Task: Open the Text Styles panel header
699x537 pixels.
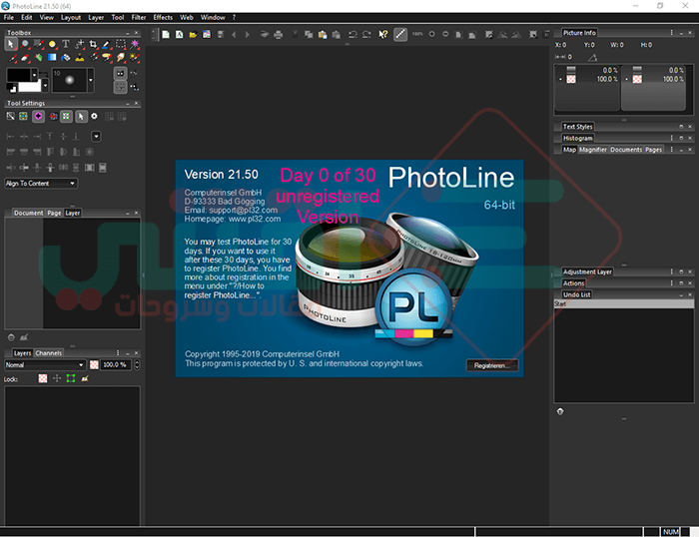Action: pos(577,127)
